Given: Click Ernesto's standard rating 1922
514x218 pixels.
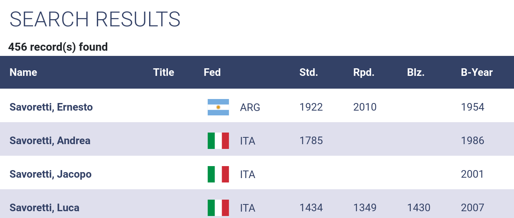Looking at the screenshot, I should point(311,107).
